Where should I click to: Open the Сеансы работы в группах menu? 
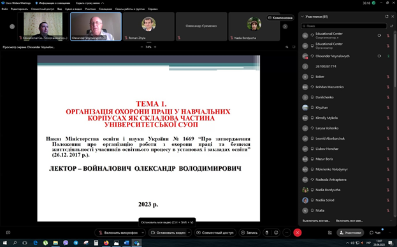pos(130,9)
